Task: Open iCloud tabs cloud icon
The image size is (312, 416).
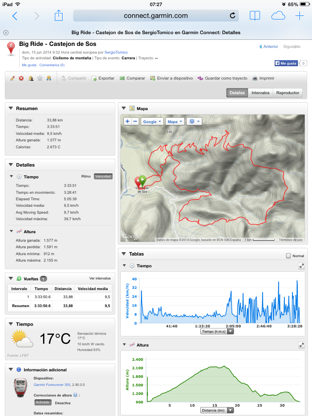Action: tap(278, 16)
